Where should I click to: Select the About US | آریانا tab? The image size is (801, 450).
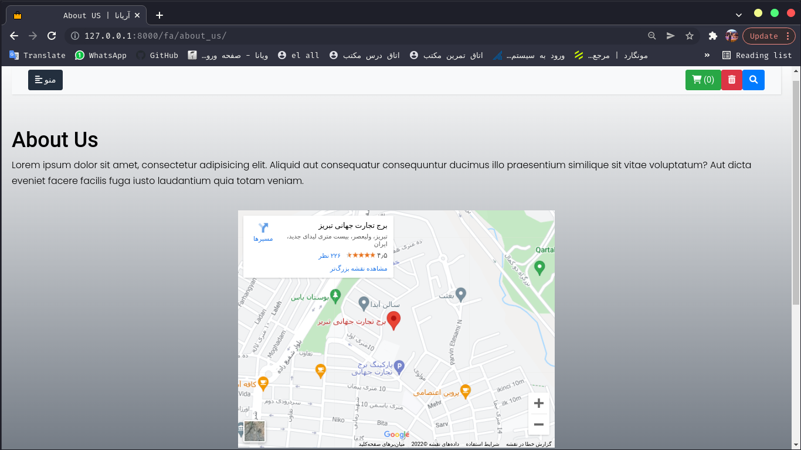(x=76, y=15)
